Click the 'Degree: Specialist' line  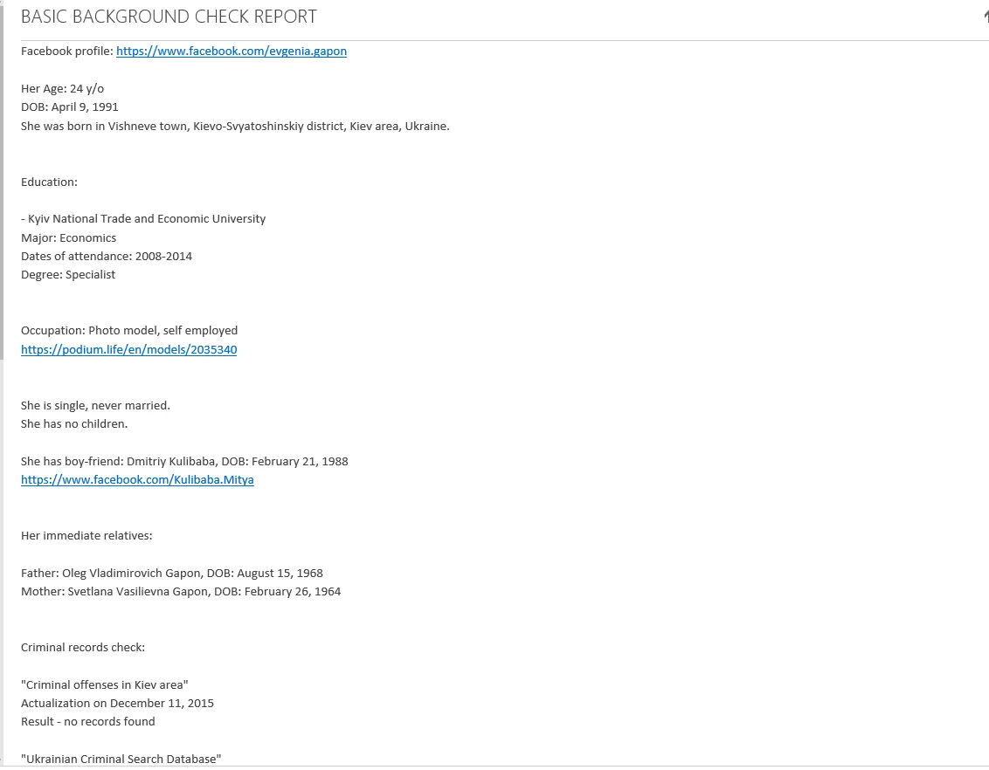67,275
